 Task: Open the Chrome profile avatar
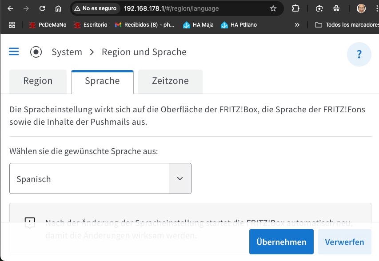pyautogui.click(x=361, y=8)
